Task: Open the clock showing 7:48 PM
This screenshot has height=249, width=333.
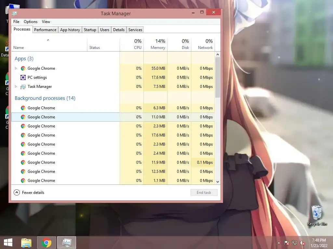Action: coord(319,243)
